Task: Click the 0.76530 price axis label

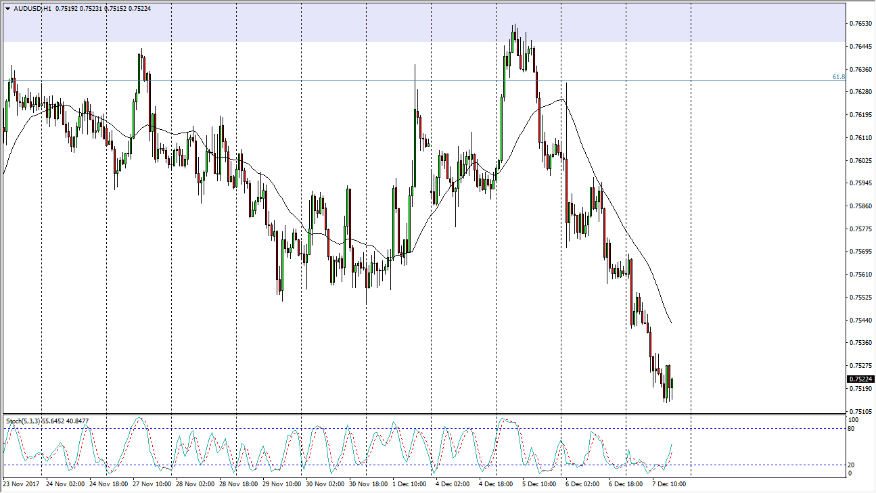Action: pos(859,24)
